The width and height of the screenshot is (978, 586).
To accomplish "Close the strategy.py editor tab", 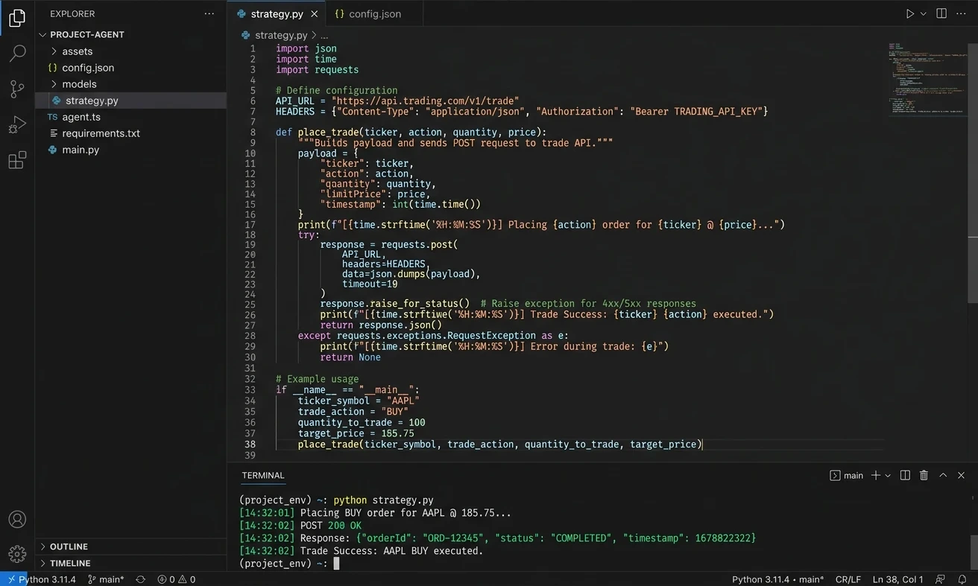I will (x=315, y=14).
